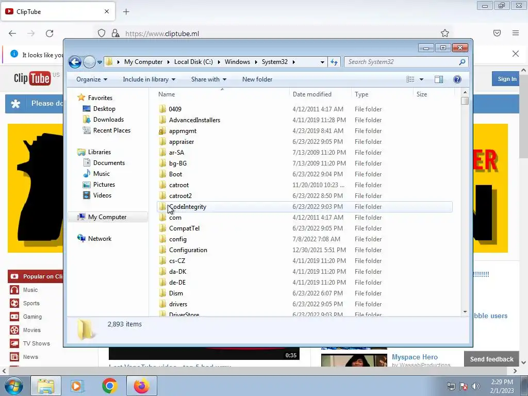Screen dimensions: 528x396
Task: Open the Organize menu
Action: [92, 79]
